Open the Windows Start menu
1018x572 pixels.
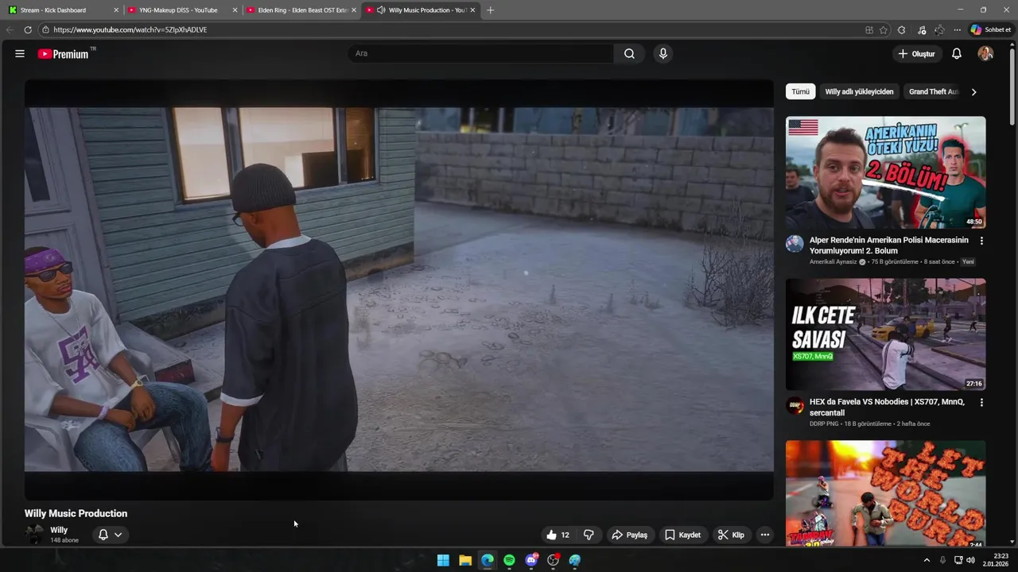(443, 561)
